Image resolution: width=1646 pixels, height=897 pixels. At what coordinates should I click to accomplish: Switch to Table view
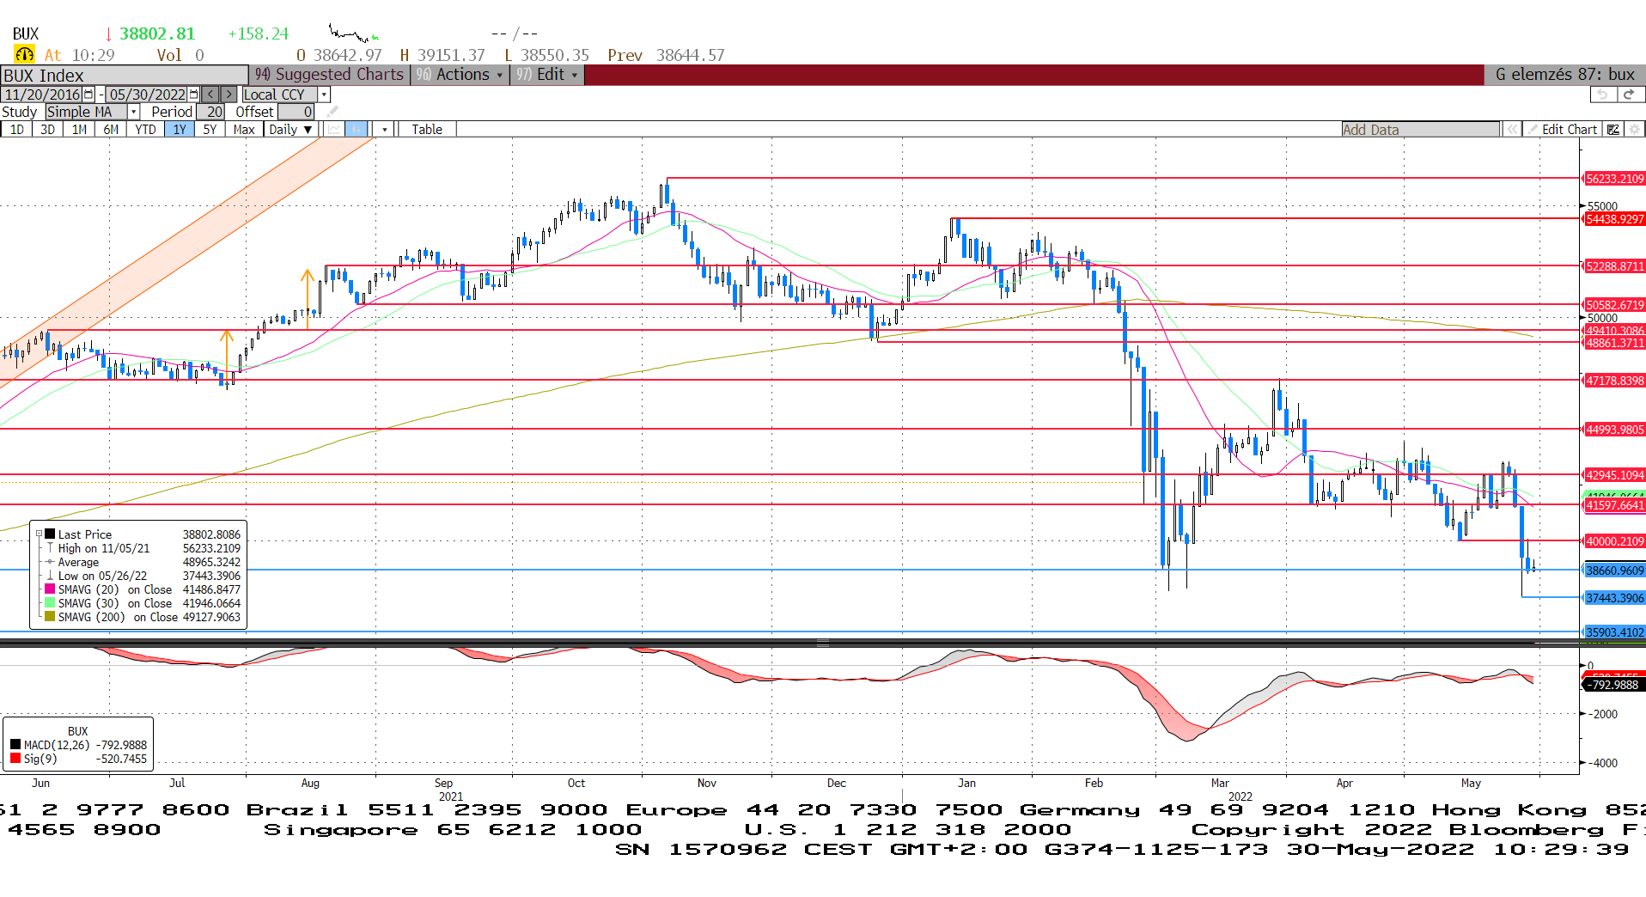[x=427, y=130]
